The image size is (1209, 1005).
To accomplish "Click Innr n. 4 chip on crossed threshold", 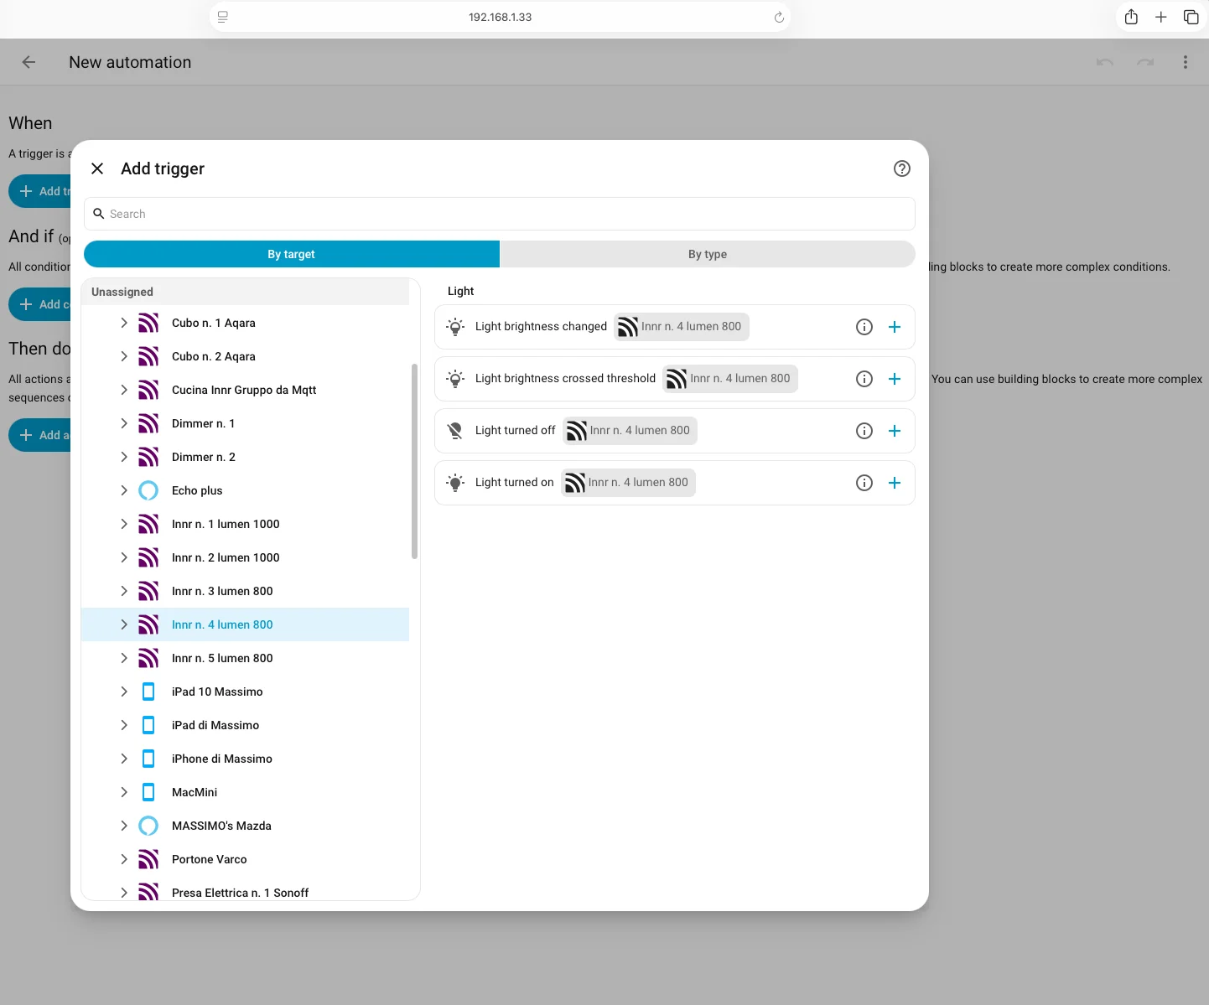I will (730, 379).
